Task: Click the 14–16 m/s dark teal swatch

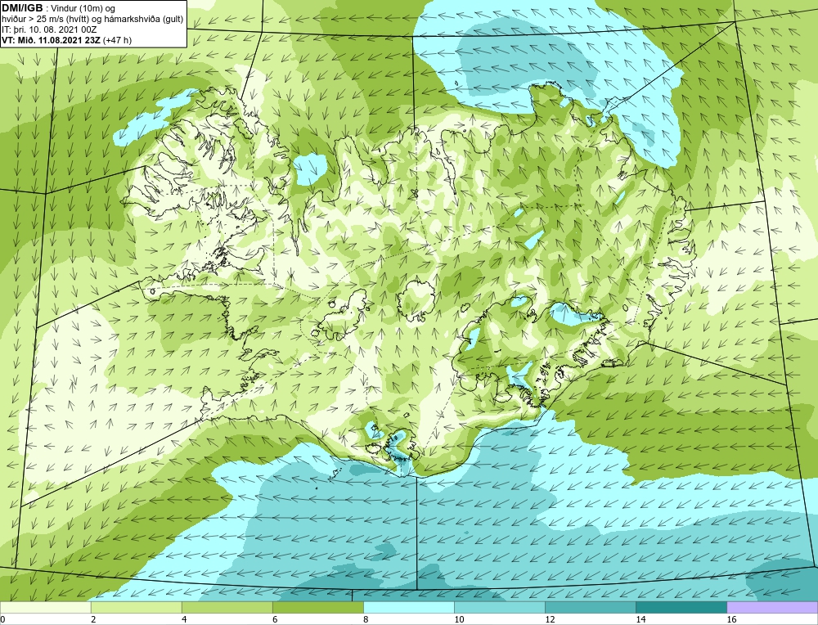Action: point(681,608)
